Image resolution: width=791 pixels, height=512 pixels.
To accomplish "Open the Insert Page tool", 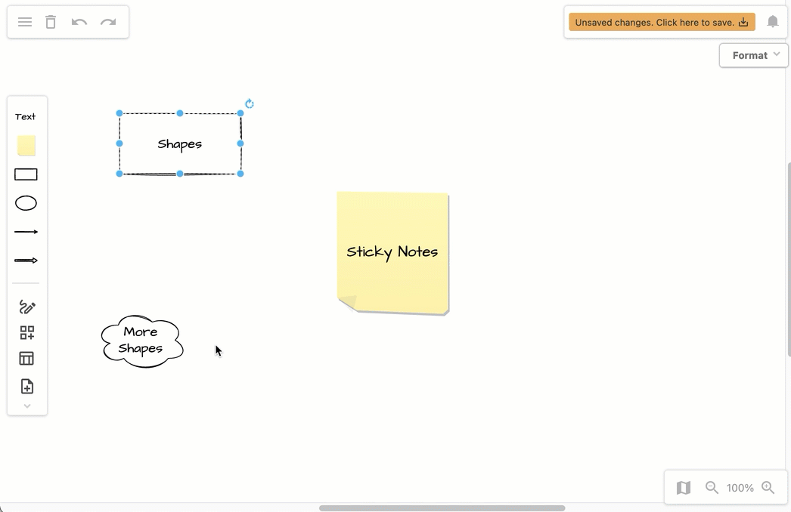I will 26,386.
